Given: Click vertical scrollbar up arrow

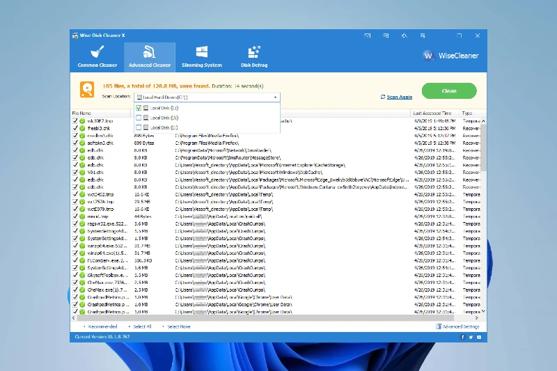Looking at the screenshot, I should click(483, 121).
